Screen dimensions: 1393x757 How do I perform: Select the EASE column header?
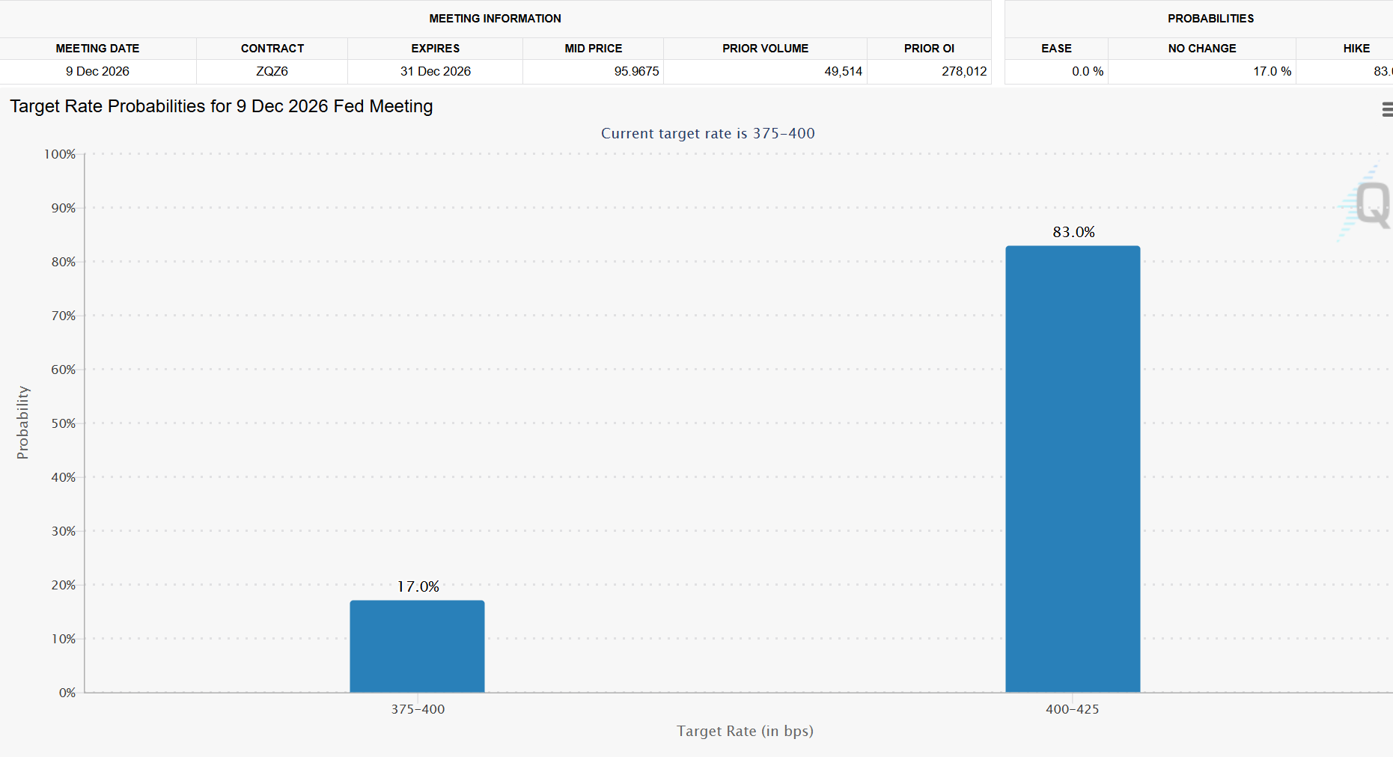1056,49
